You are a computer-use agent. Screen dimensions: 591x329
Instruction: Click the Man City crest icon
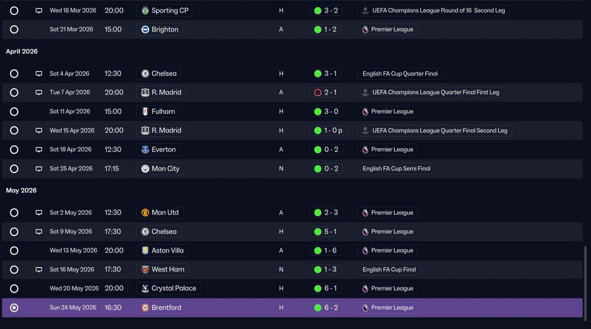click(145, 169)
